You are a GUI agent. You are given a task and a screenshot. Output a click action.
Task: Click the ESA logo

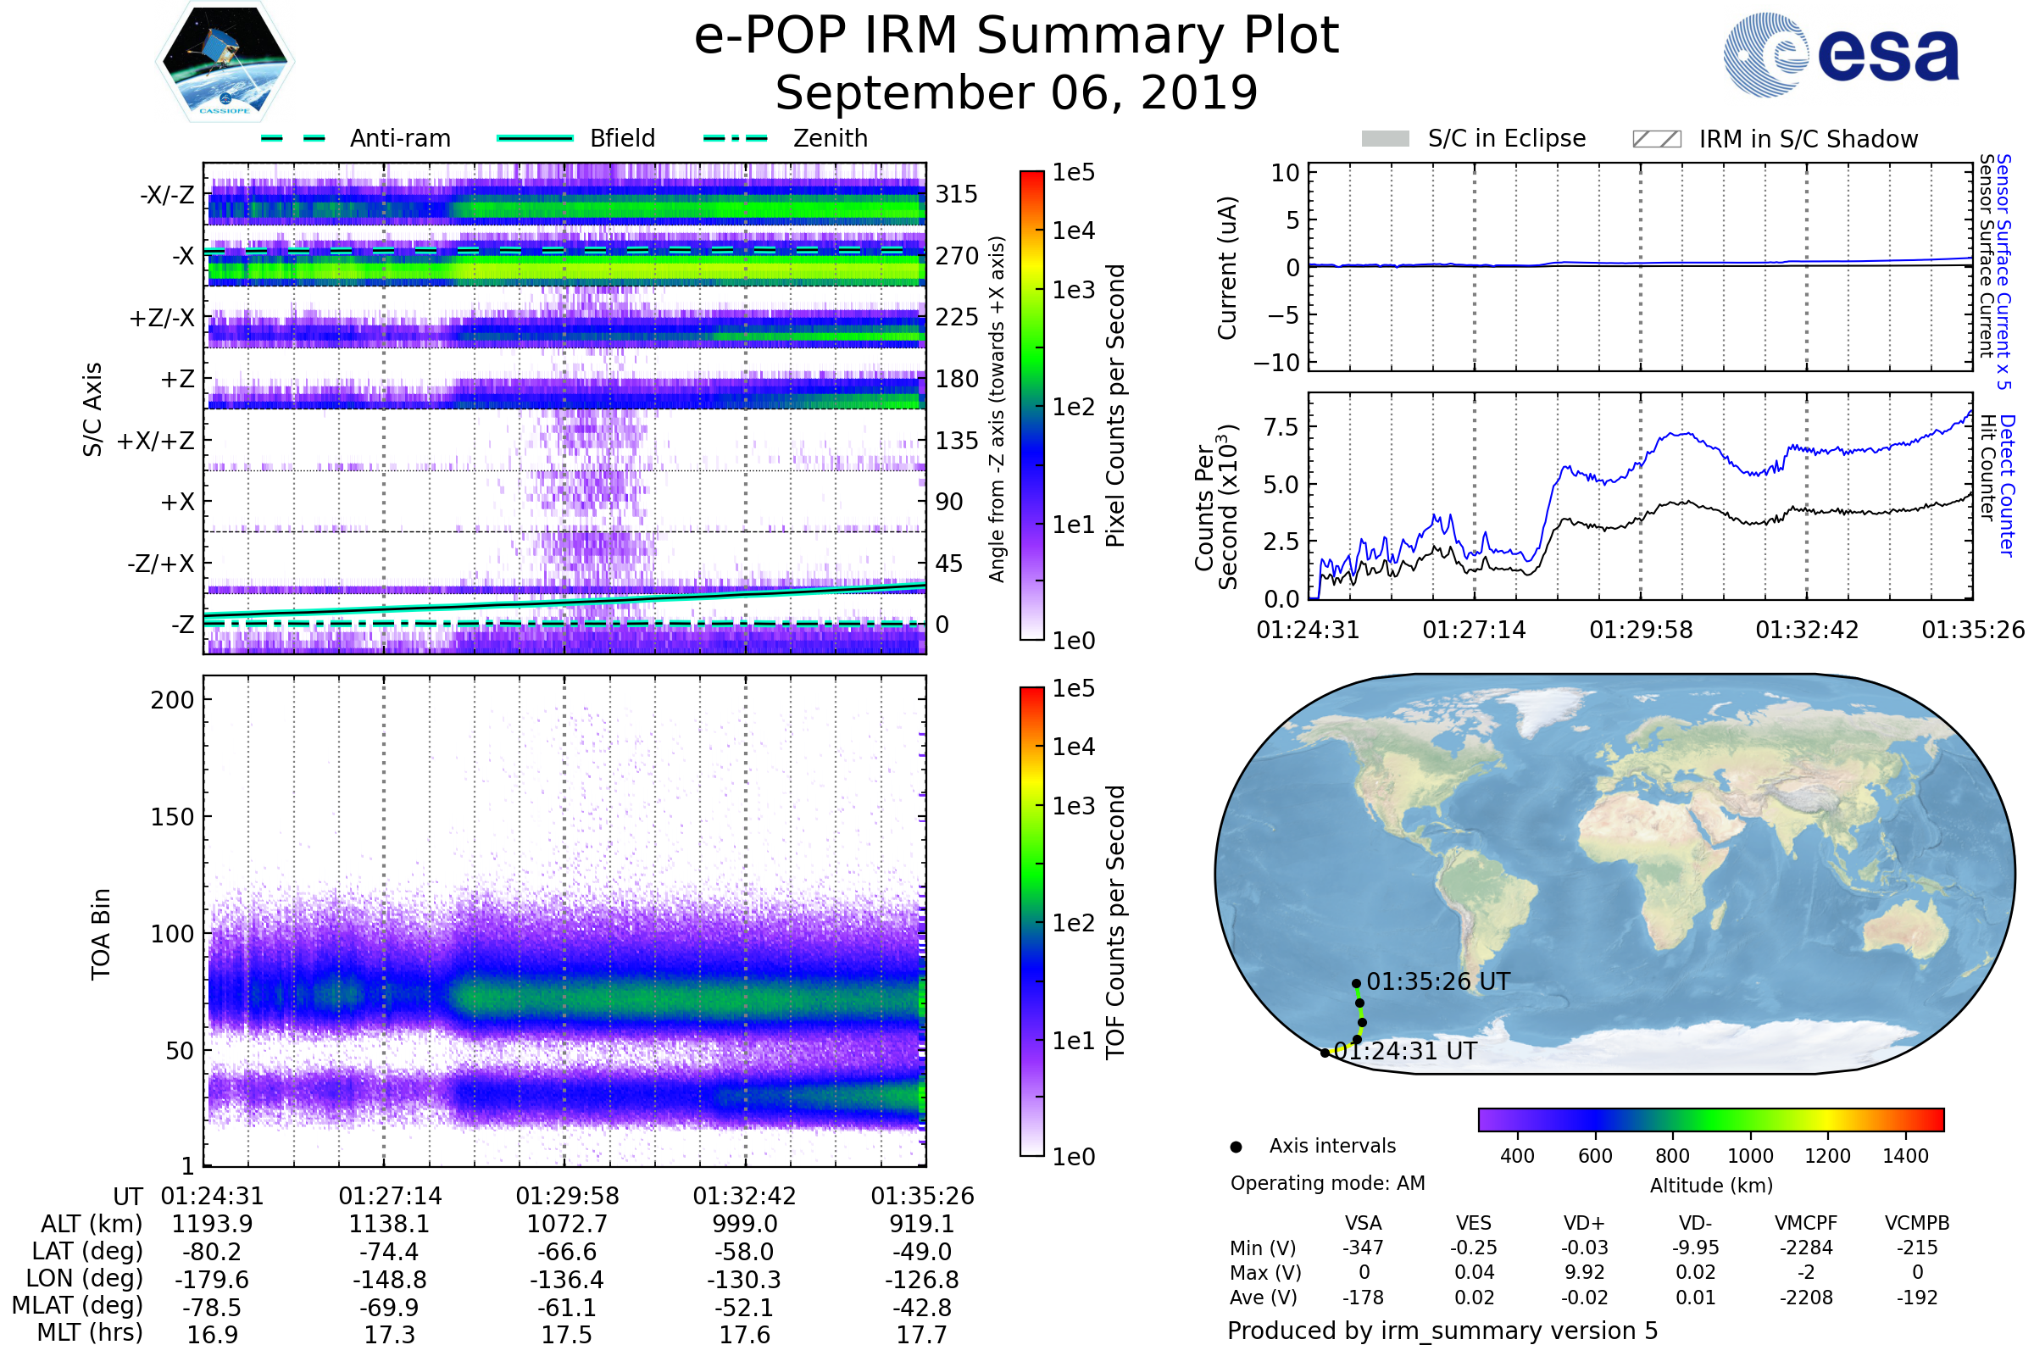tap(1840, 53)
